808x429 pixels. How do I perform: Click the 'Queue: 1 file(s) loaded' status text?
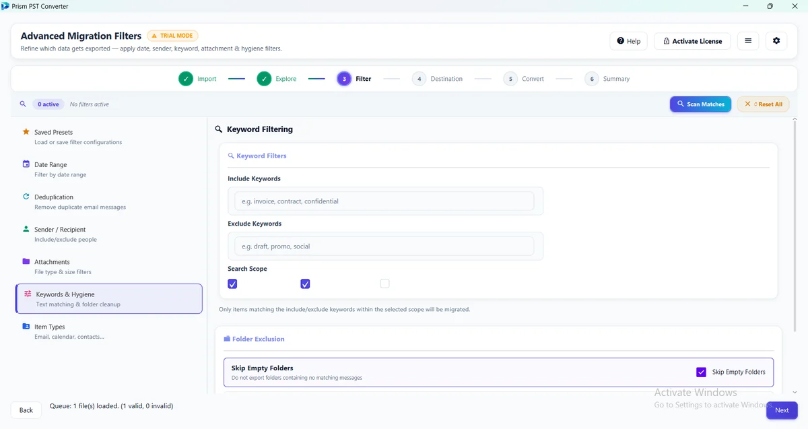111,406
